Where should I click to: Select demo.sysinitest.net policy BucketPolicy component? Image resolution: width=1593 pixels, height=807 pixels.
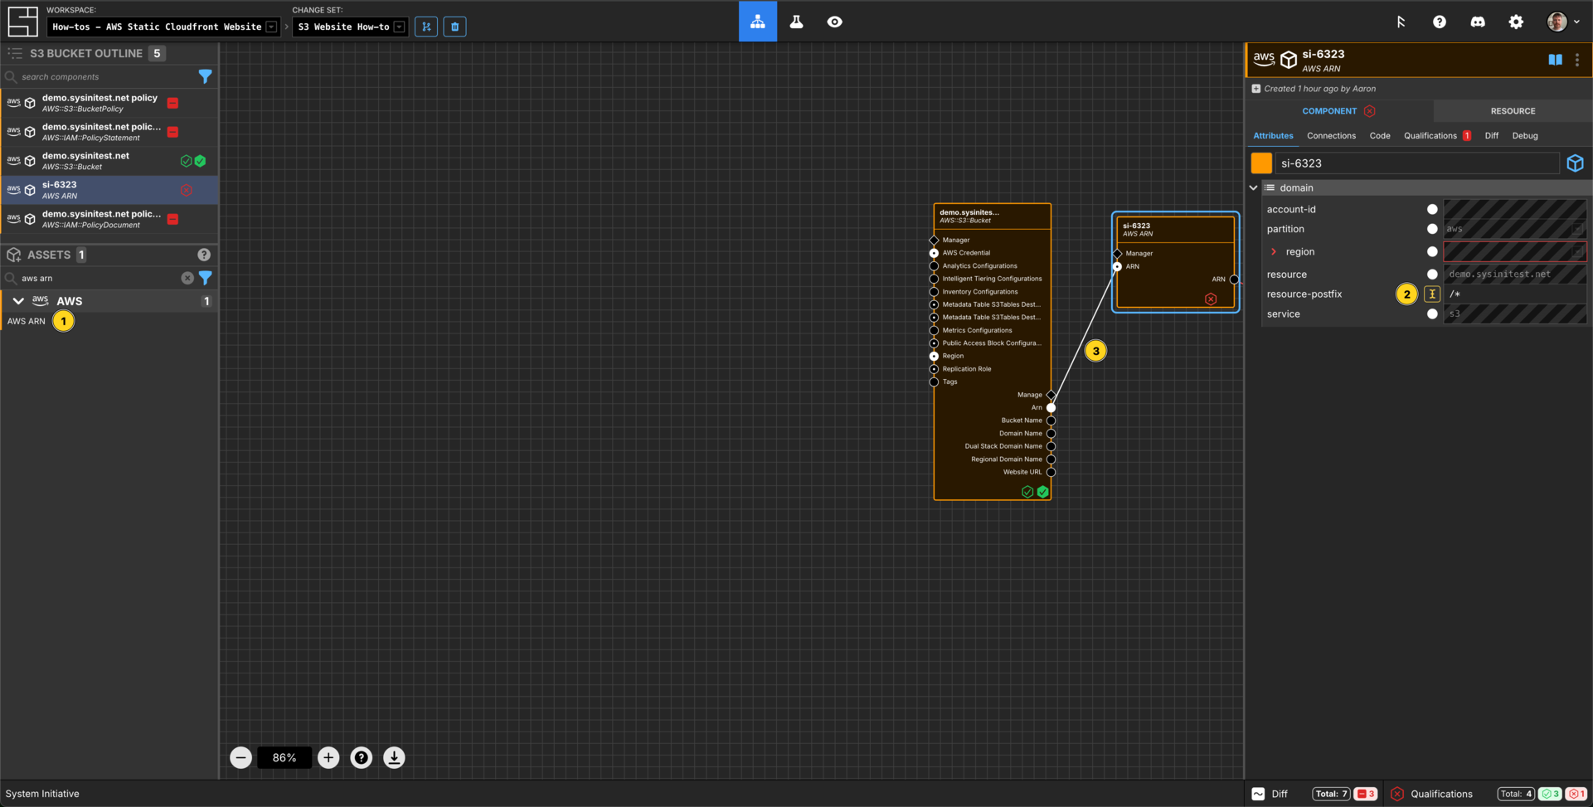click(x=109, y=103)
